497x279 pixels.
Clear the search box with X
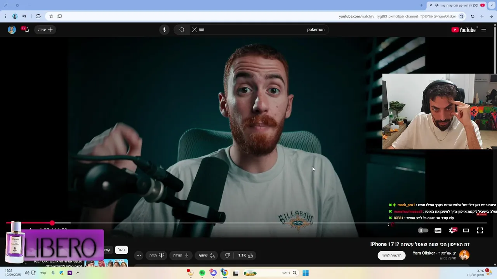[x=195, y=30]
